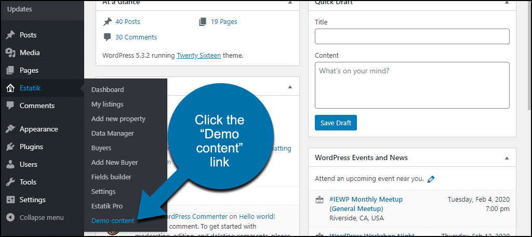
Task: Click the Tuesday, Feb 4, 2020 date text
Action: pyautogui.click(x=478, y=199)
